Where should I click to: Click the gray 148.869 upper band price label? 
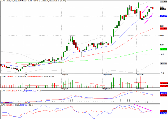point(164,1)
